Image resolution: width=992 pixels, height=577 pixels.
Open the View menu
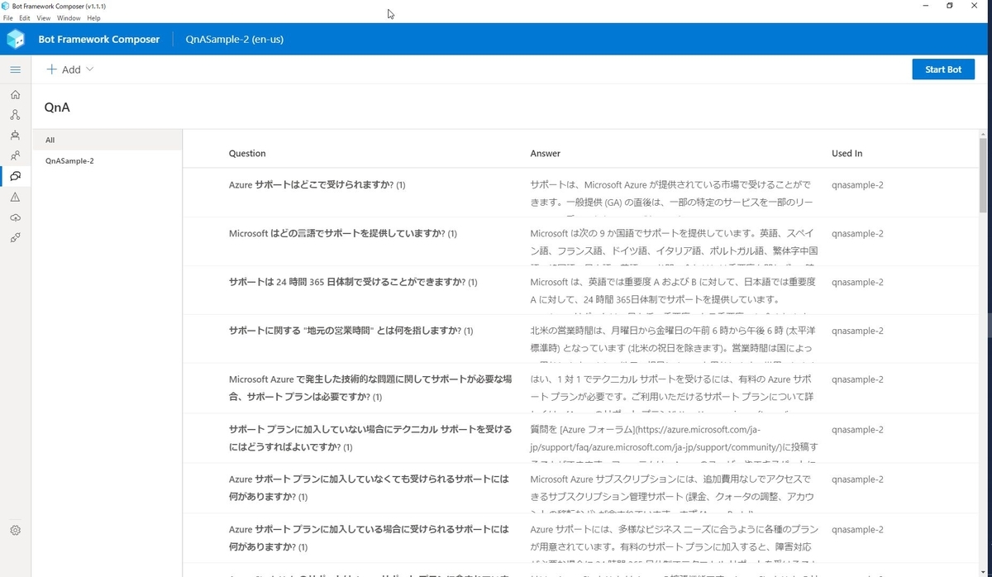43,17
